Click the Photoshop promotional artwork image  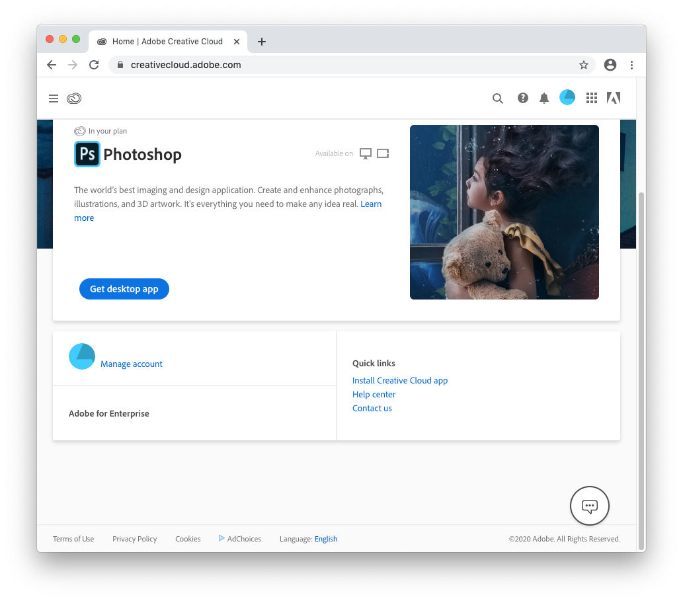(504, 212)
